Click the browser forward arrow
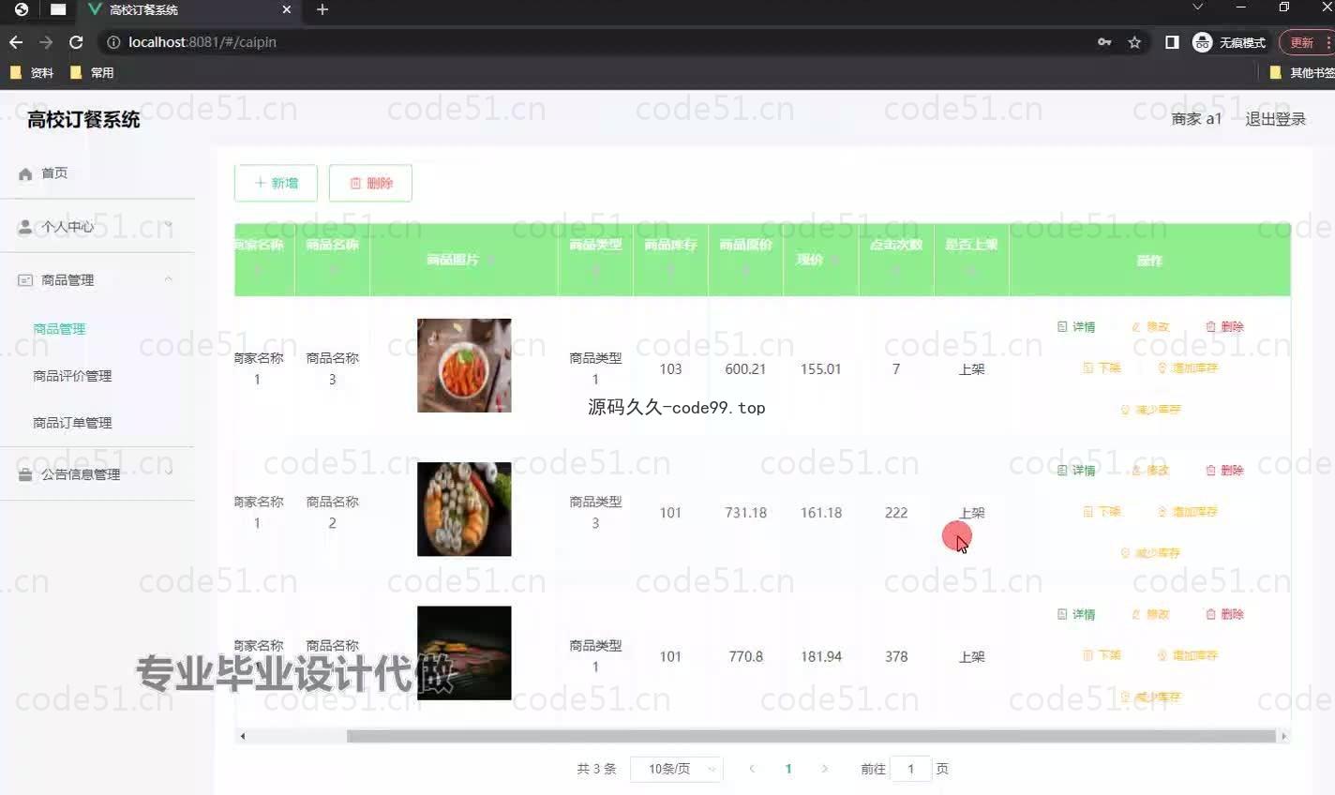Screen dimensions: 1335x795 click(x=46, y=42)
